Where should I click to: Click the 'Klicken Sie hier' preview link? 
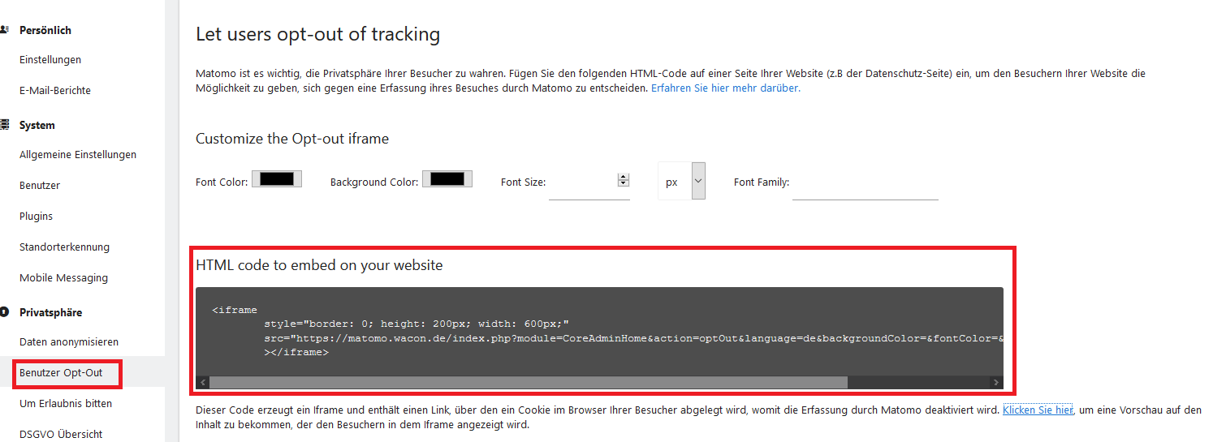pos(1038,410)
